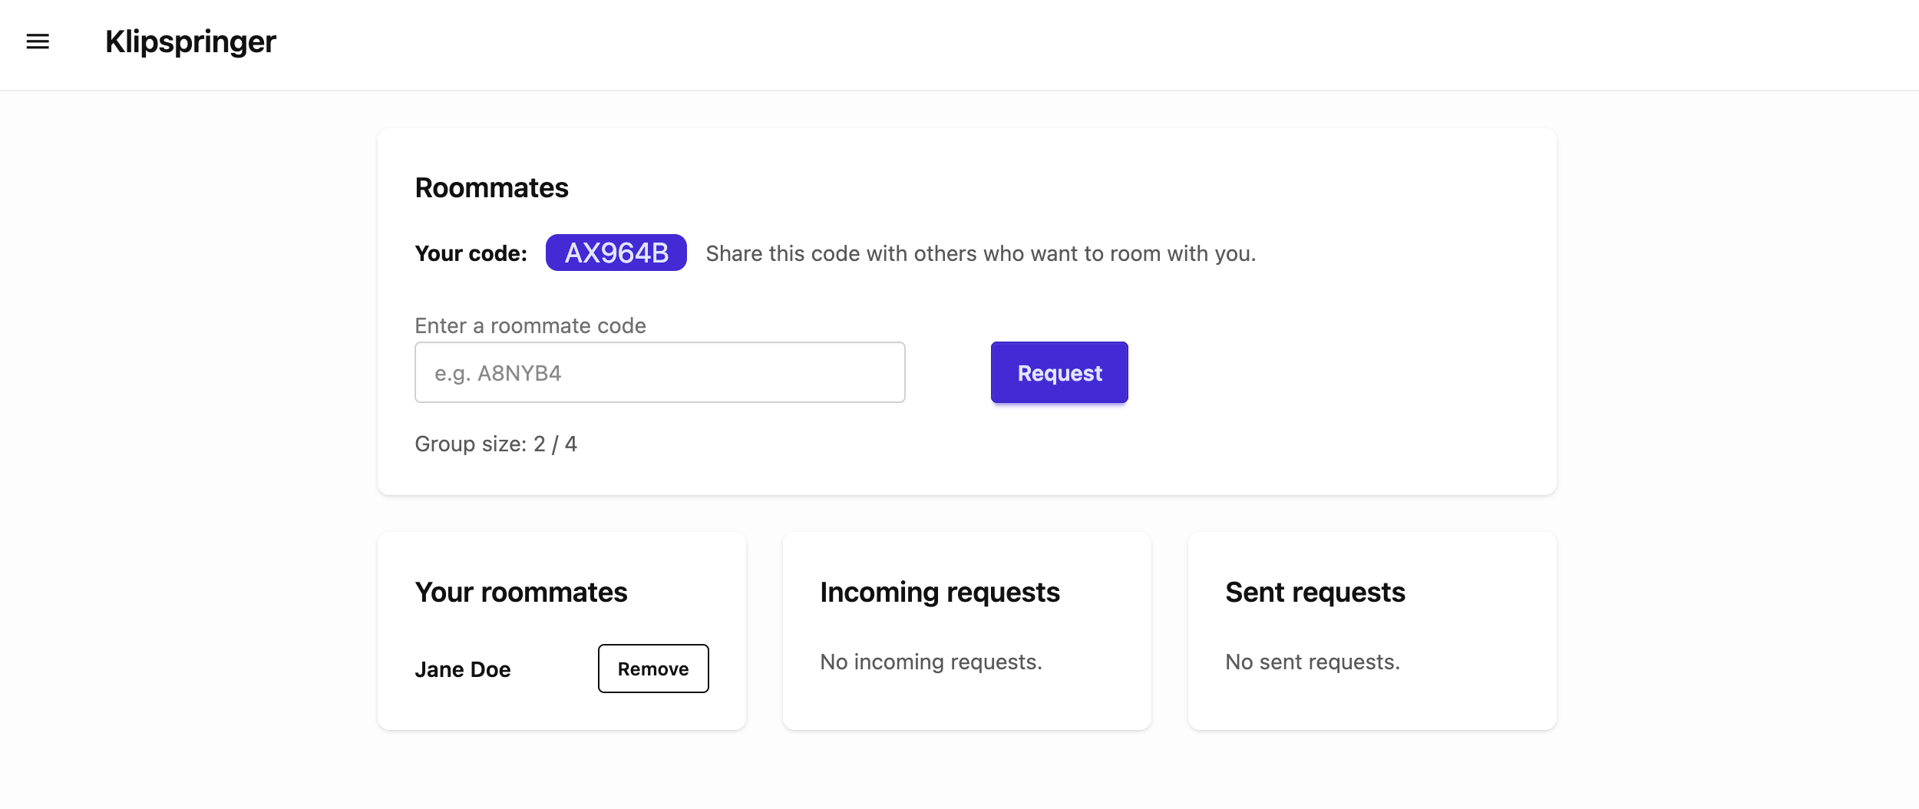Click the "Enter a roommate code" label
This screenshot has width=1919, height=809.
tap(530, 325)
